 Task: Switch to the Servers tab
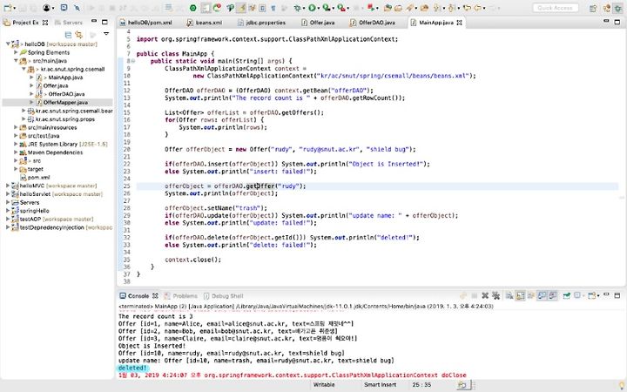tap(69, 23)
